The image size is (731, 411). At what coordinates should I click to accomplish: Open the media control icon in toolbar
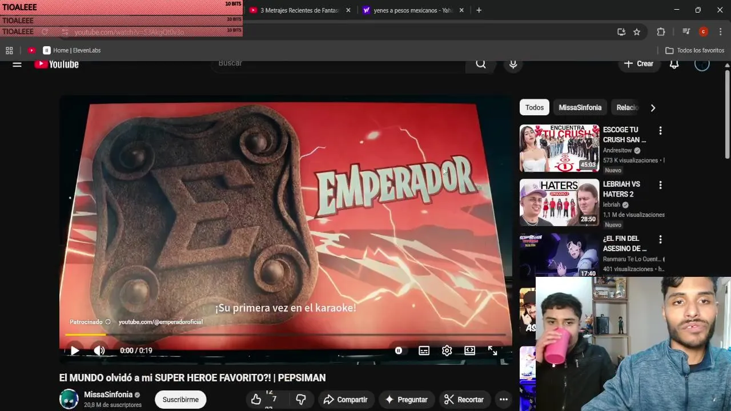pos(686,32)
